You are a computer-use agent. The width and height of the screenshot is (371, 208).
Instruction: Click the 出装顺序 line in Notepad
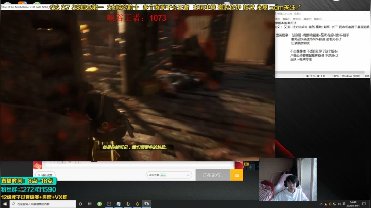312,35
